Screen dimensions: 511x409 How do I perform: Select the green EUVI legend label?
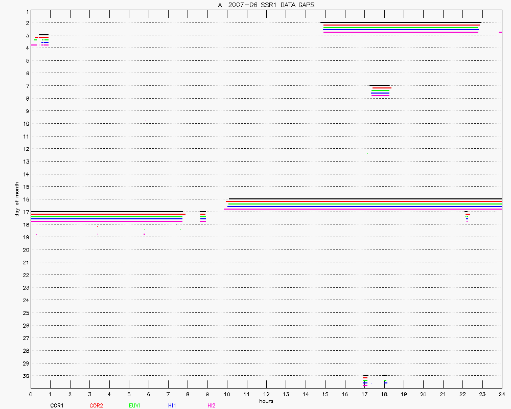click(x=134, y=405)
